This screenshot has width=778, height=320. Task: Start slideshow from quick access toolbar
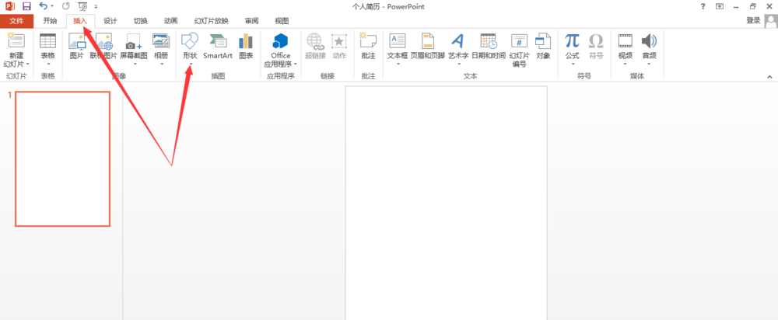(83, 6)
